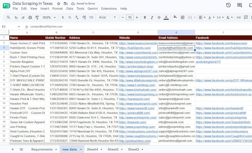Open the texasink.com website link
This screenshot has height=153, width=252.
point(133,122)
